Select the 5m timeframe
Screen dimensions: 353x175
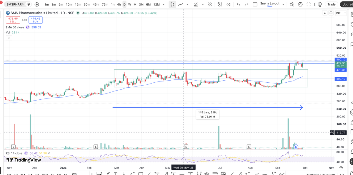click(61, 4)
